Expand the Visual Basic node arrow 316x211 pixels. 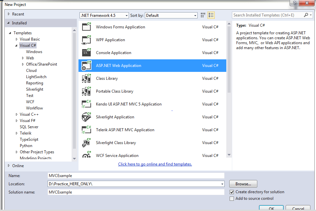(16, 39)
